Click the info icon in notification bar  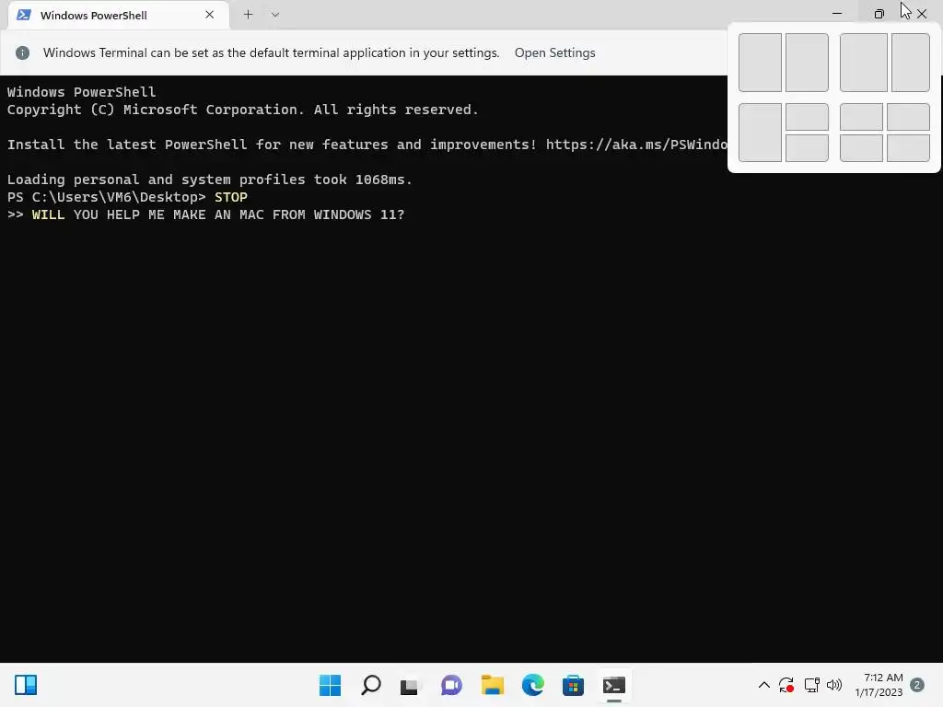(x=22, y=52)
